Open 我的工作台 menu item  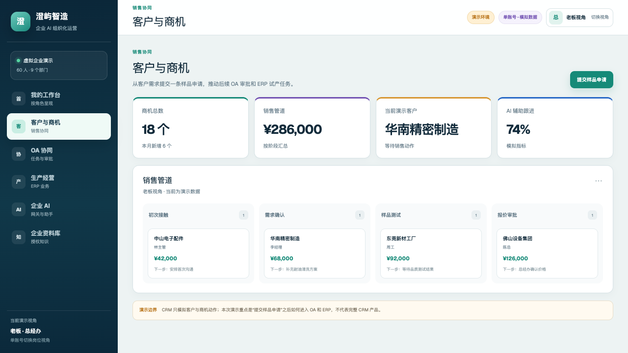click(x=59, y=99)
